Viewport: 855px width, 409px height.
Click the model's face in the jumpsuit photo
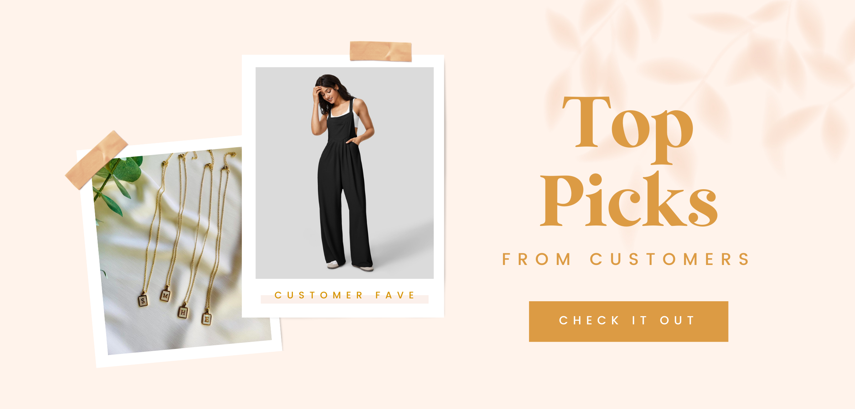pyautogui.click(x=328, y=93)
